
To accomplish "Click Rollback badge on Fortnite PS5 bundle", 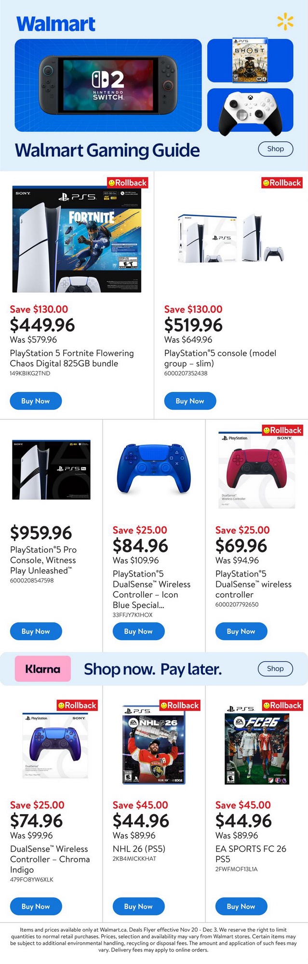I will 127,183.
